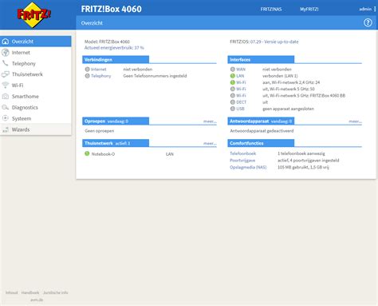This screenshot has height=306, width=378.
Task: Open Opslagmedia (NAS) link
Action: (248, 167)
